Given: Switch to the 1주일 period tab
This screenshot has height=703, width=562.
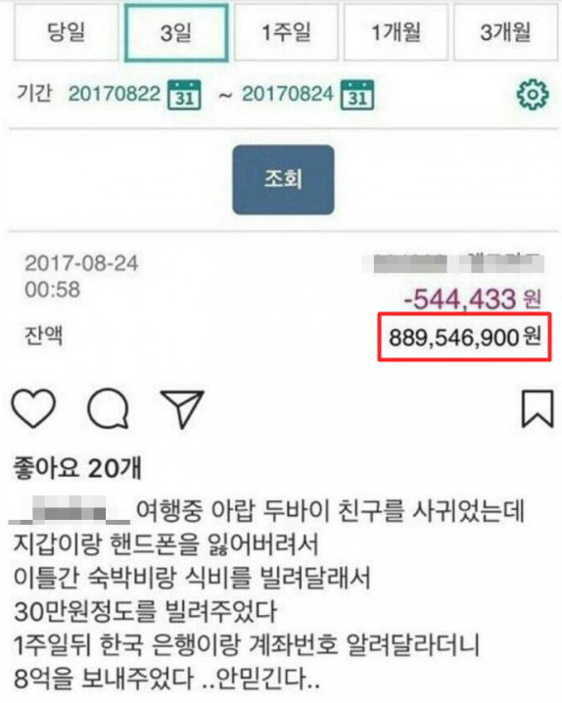Looking at the screenshot, I should click(286, 32).
